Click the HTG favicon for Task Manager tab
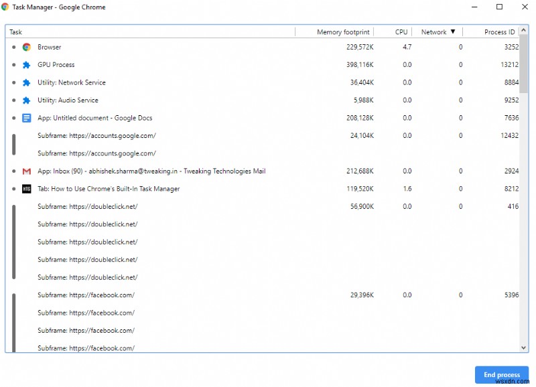 click(x=27, y=189)
